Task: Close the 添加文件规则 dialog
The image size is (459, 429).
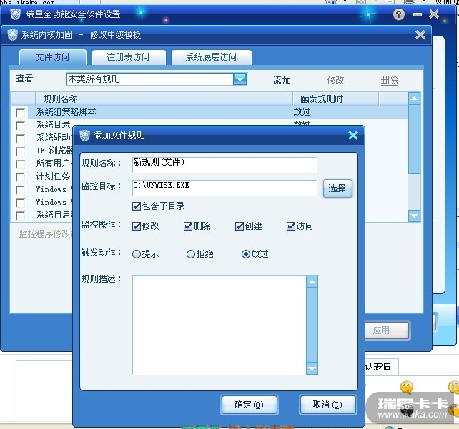Action: [353, 135]
